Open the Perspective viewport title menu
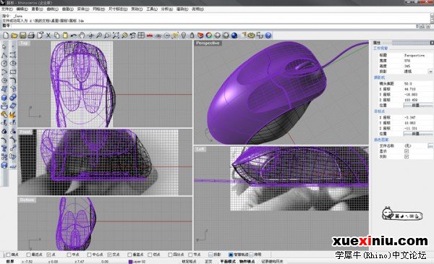This screenshot has width=434, height=264. (208, 43)
